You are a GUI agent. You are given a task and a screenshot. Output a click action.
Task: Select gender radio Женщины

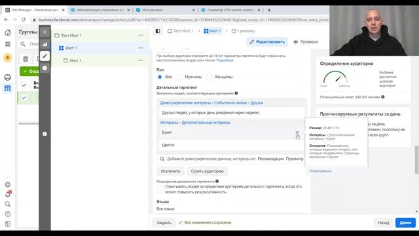click(x=209, y=77)
